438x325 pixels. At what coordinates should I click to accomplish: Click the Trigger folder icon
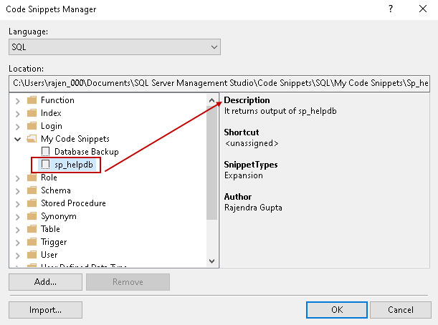(31, 242)
